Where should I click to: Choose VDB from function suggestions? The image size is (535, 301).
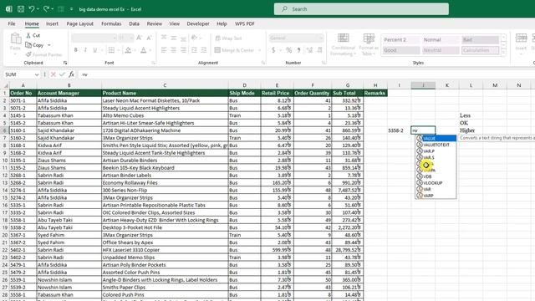point(436,176)
